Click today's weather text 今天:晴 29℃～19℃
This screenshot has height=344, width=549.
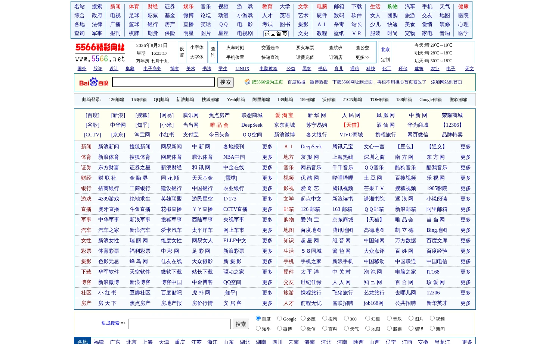point(433,45)
